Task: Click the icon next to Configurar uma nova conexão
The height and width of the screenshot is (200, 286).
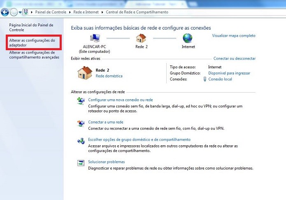Action: (81, 101)
